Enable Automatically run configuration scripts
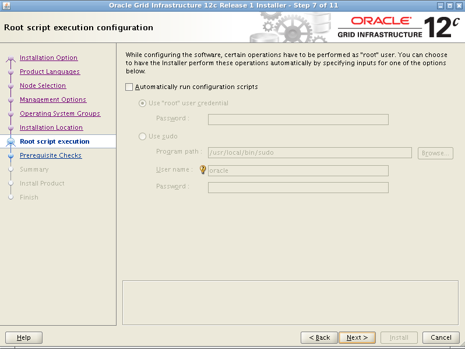The height and width of the screenshot is (349, 465). 129,87
